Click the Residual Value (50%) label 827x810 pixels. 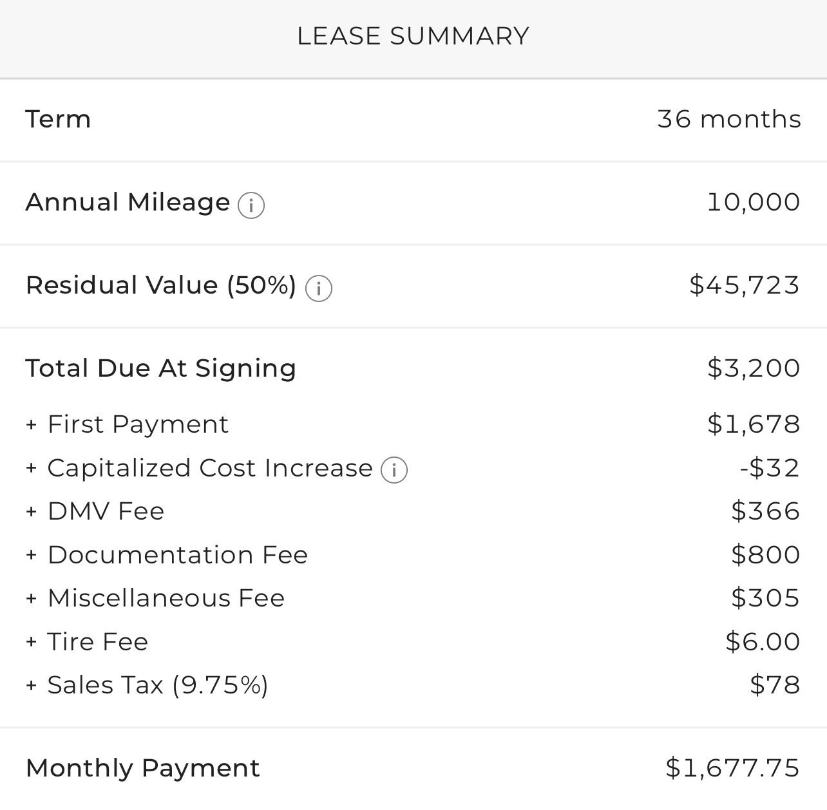point(161,285)
